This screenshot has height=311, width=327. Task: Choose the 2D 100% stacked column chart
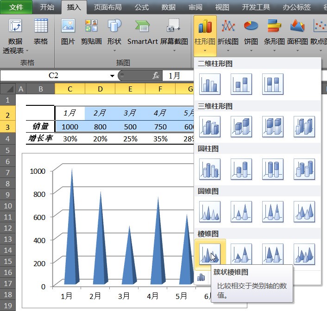click(273, 84)
